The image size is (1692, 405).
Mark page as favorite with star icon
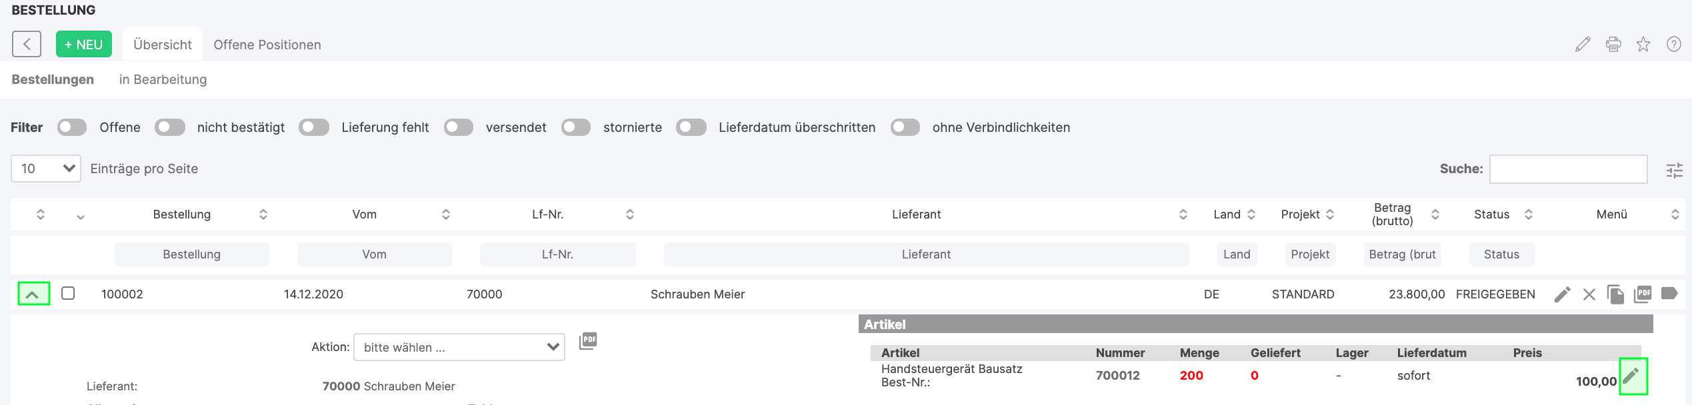(x=1643, y=44)
